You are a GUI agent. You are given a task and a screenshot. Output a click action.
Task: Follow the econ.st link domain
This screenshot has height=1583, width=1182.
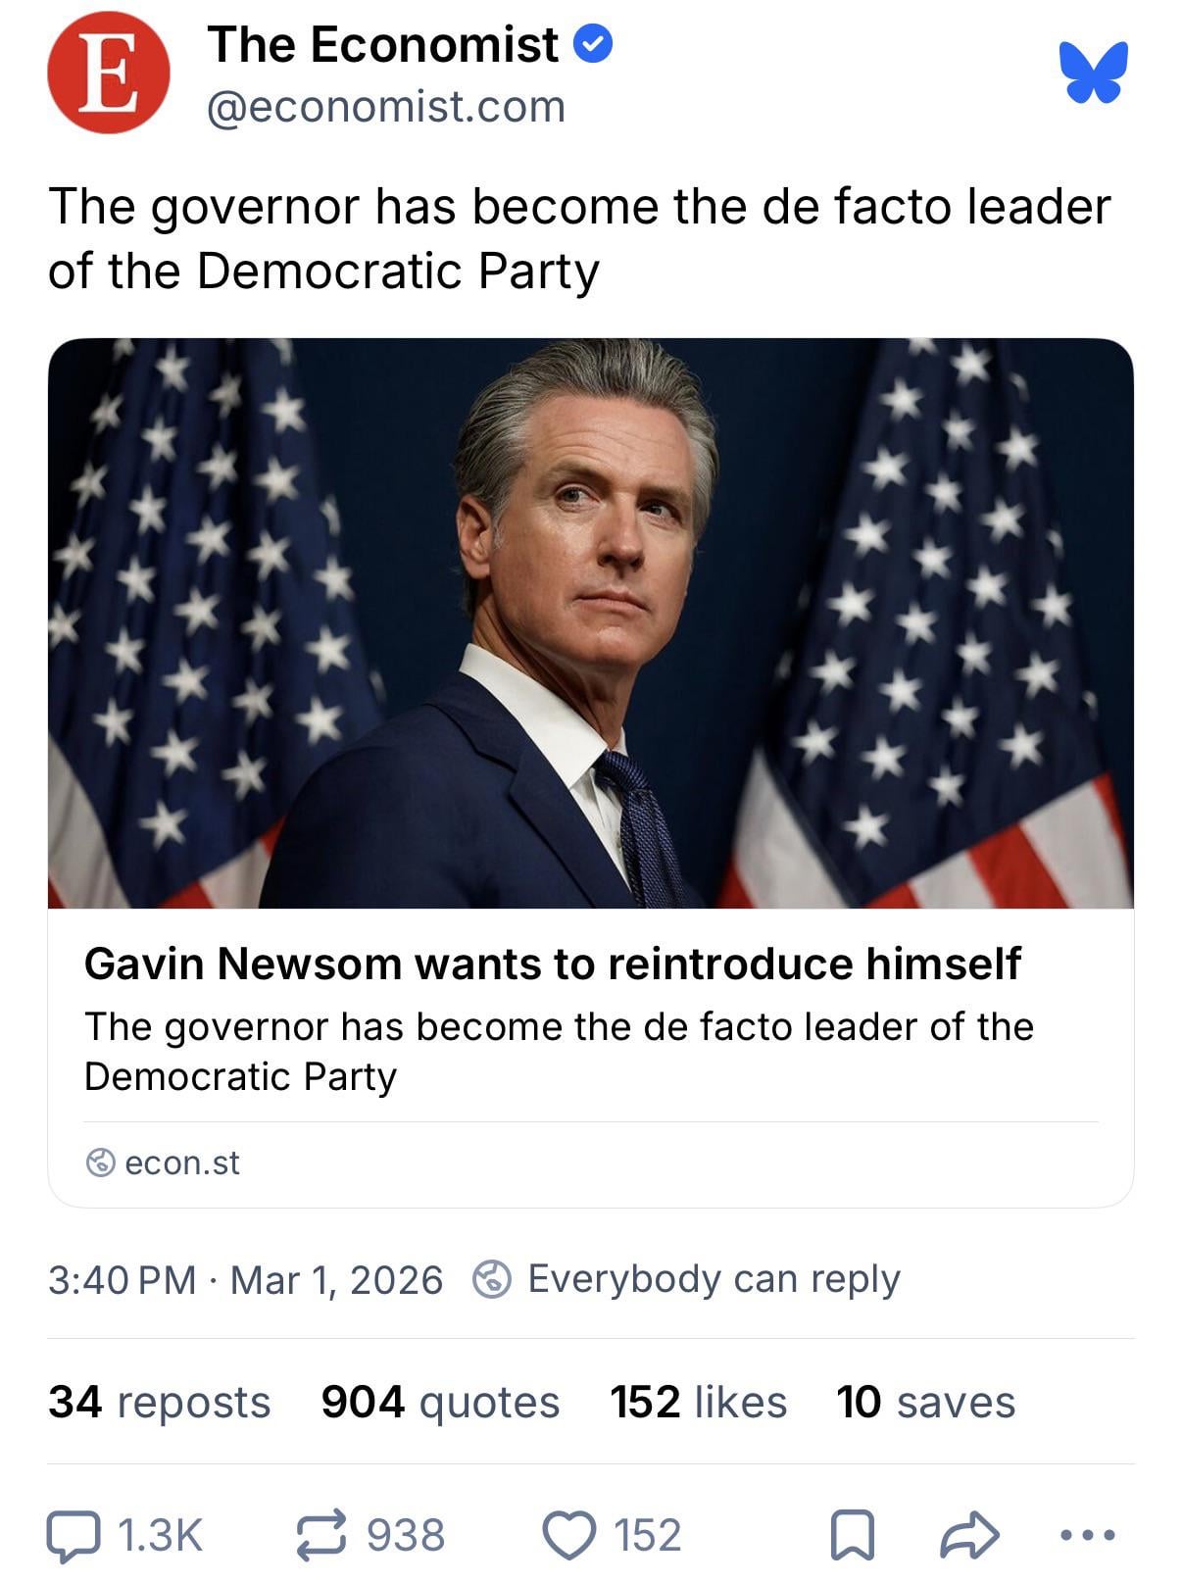(181, 1163)
